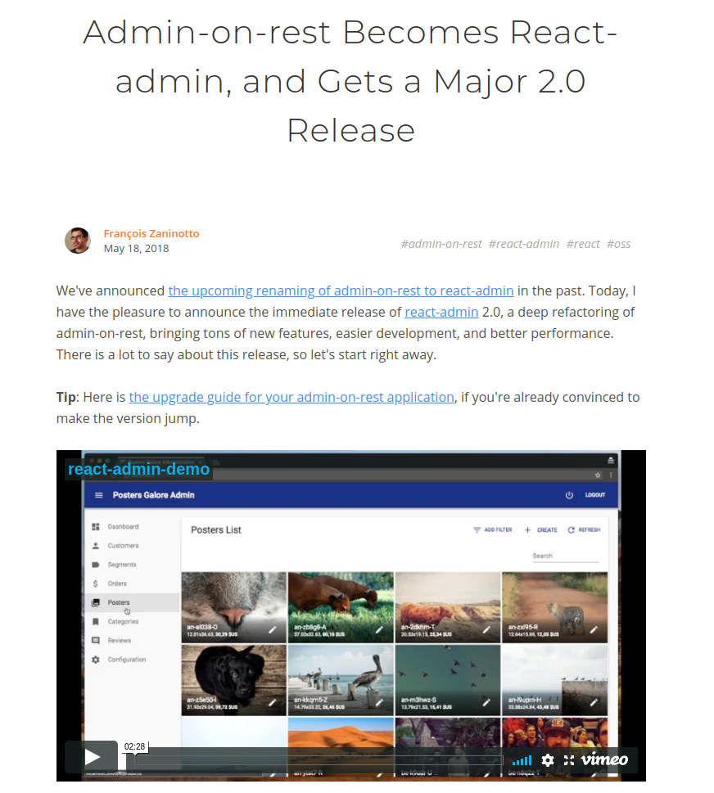Click edit pencil on poster an-zb8g8-A
This screenshot has height=793, width=714.
click(x=379, y=629)
